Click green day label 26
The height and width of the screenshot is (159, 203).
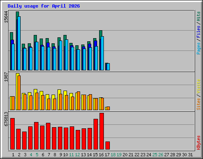click(161, 155)
